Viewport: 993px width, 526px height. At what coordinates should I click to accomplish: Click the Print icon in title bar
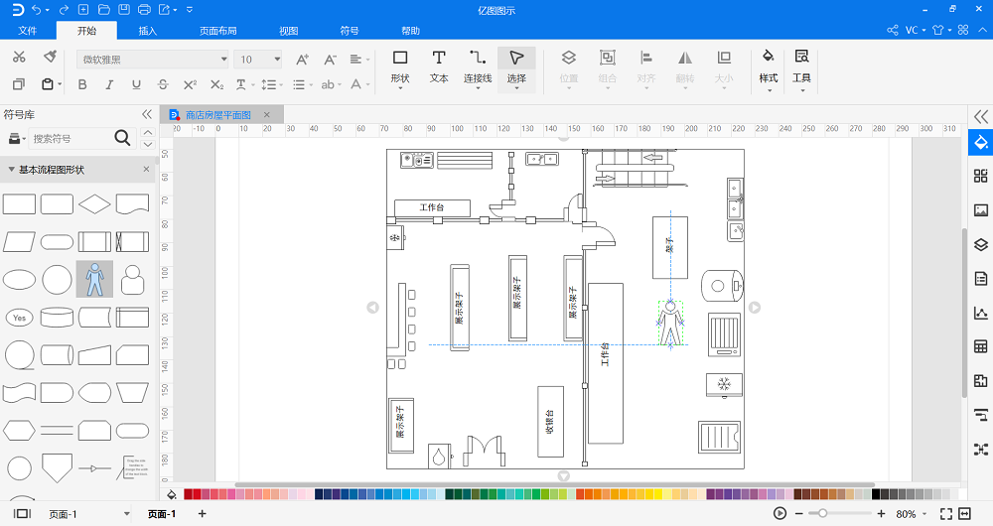tap(145, 9)
